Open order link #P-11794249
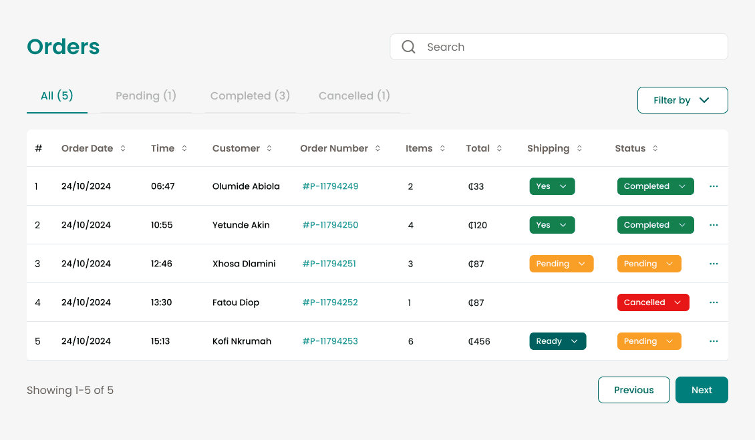This screenshot has height=440, width=755. (x=330, y=186)
